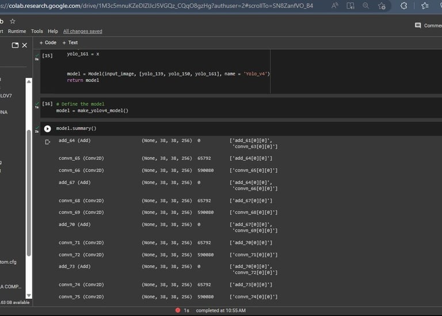Viewport: 442px width, 316px height.
Task: Open the Help menu
Action: pyautogui.click(x=52, y=31)
